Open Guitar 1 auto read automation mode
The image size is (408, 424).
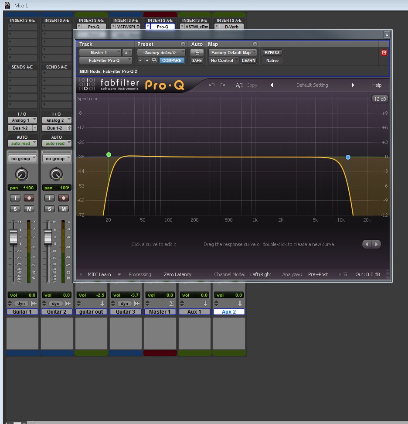point(22,144)
